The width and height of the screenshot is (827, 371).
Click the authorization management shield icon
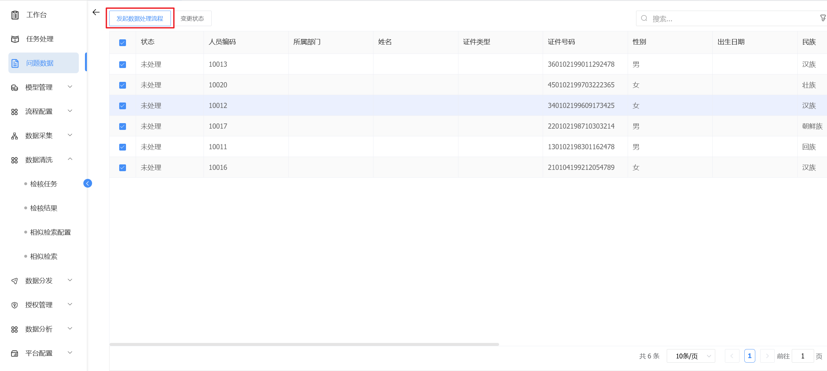click(15, 305)
